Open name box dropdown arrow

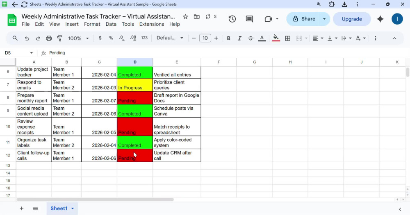click(x=32, y=53)
